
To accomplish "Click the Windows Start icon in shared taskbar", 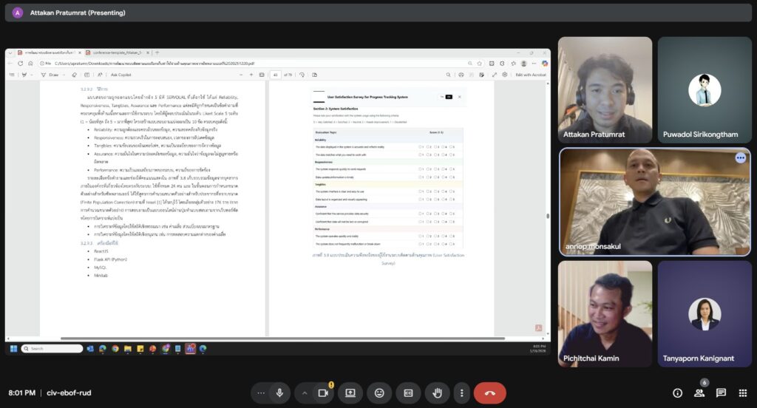I will tap(12, 348).
